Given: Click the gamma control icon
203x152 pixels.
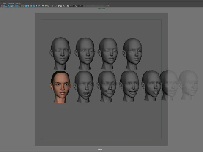Looking at the screenshot, I should (x=76, y=6).
